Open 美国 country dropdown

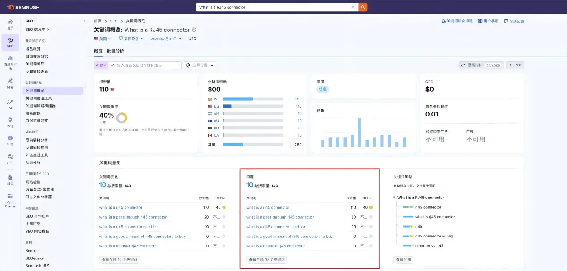[103, 39]
